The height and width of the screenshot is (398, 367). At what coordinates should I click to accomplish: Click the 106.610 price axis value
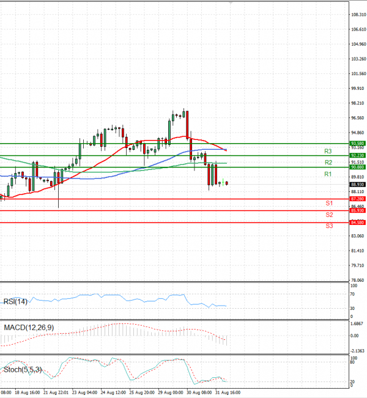pyautogui.click(x=358, y=29)
